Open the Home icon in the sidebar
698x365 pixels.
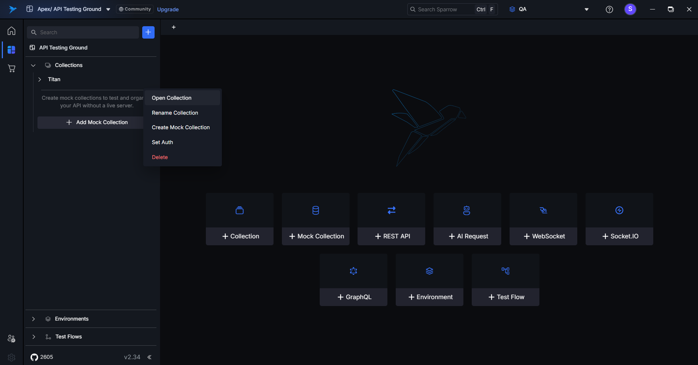tap(12, 31)
